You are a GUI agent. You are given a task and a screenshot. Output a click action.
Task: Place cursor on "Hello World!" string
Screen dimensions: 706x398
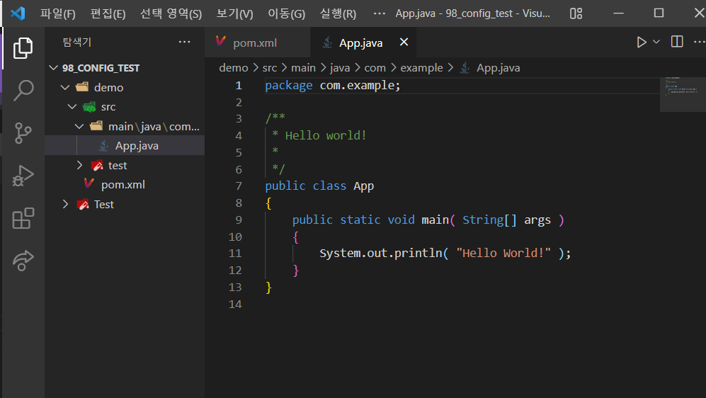[x=503, y=253]
